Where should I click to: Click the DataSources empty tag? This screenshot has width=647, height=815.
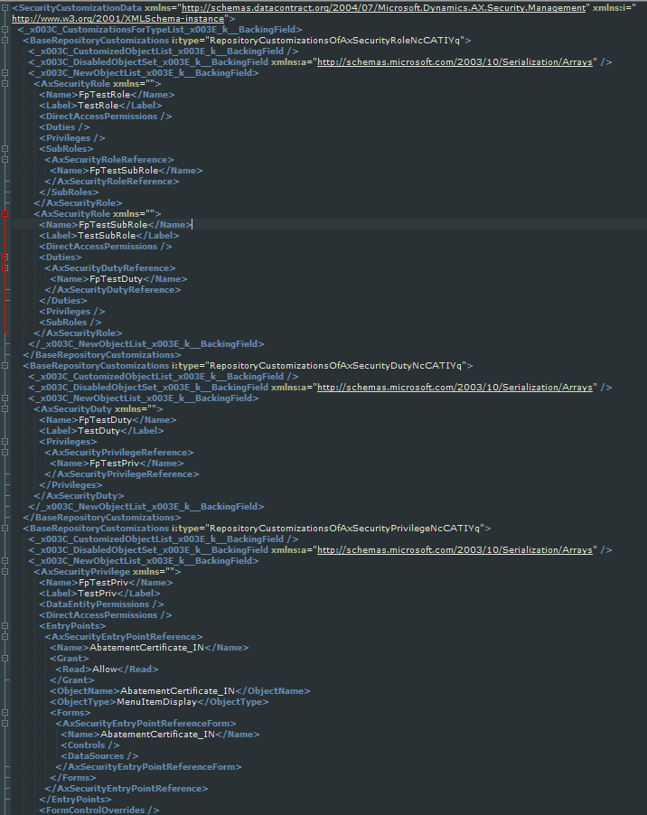pos(99,755)
